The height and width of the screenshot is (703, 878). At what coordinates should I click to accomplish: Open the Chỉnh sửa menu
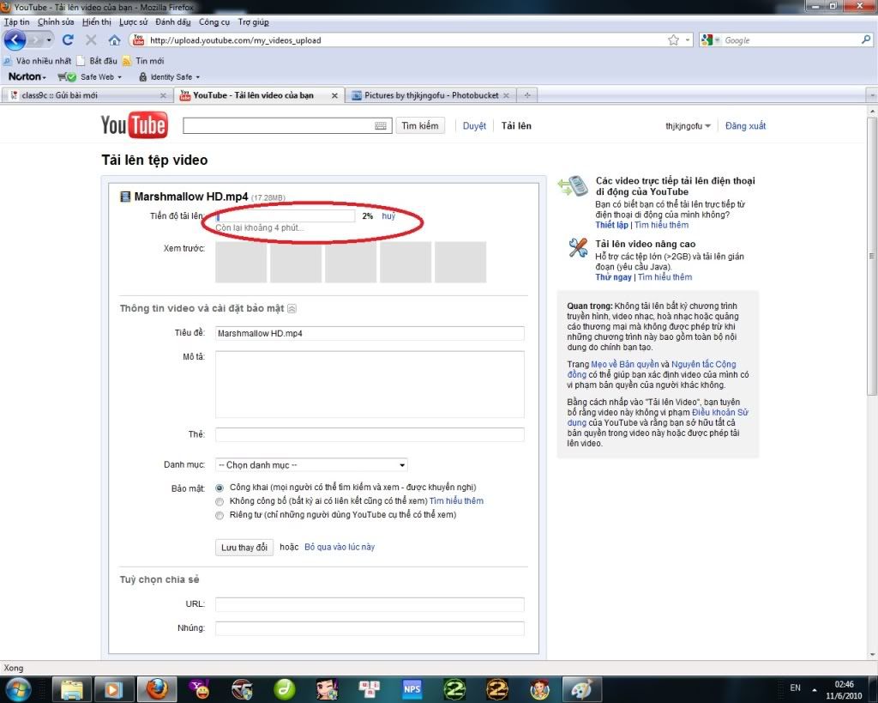56,21
